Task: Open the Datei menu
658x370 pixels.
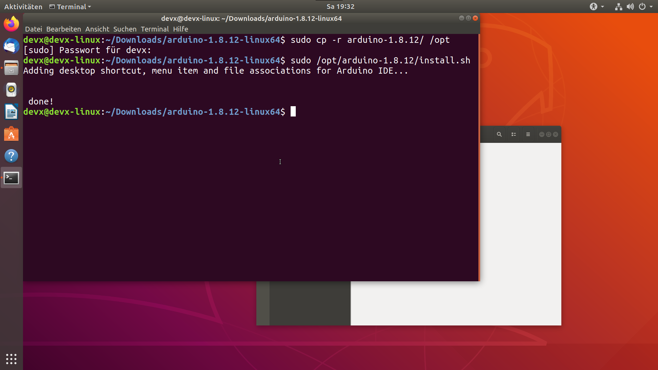Action: (34, 29)
